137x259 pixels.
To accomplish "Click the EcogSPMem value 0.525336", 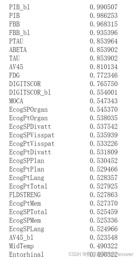I will [103, 220].
